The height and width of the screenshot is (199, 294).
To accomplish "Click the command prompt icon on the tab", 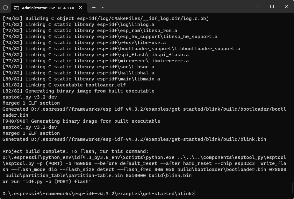I will point(16,8).
